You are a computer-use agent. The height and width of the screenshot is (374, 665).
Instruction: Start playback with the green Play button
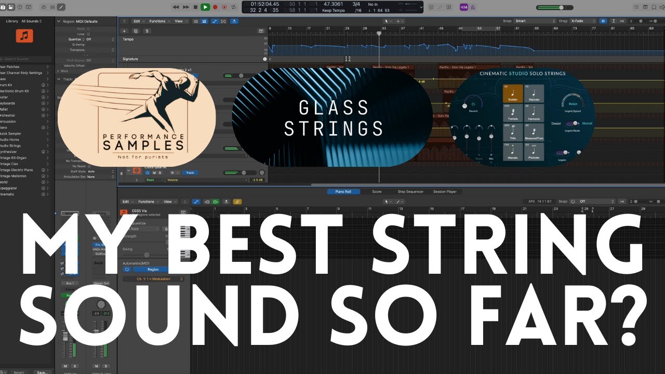[205, 7]
